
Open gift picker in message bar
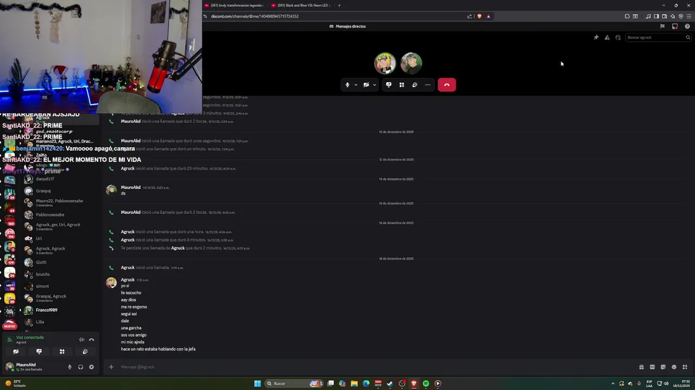click(641, 367)
